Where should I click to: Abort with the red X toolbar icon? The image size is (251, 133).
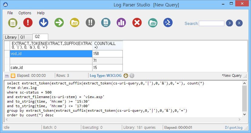[137, 22]
